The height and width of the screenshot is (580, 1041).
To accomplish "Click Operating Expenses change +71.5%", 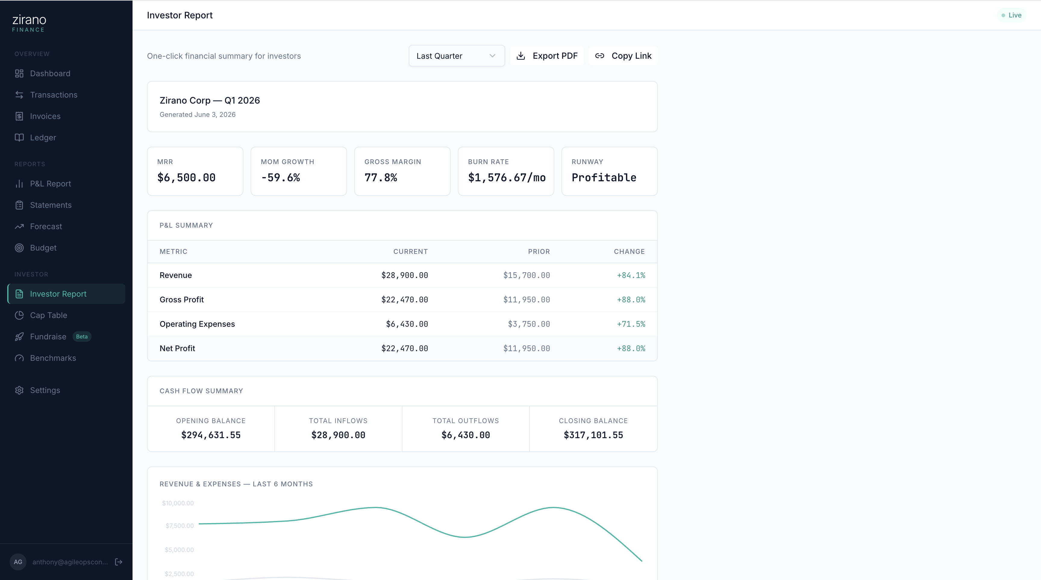I will [631, 324].
